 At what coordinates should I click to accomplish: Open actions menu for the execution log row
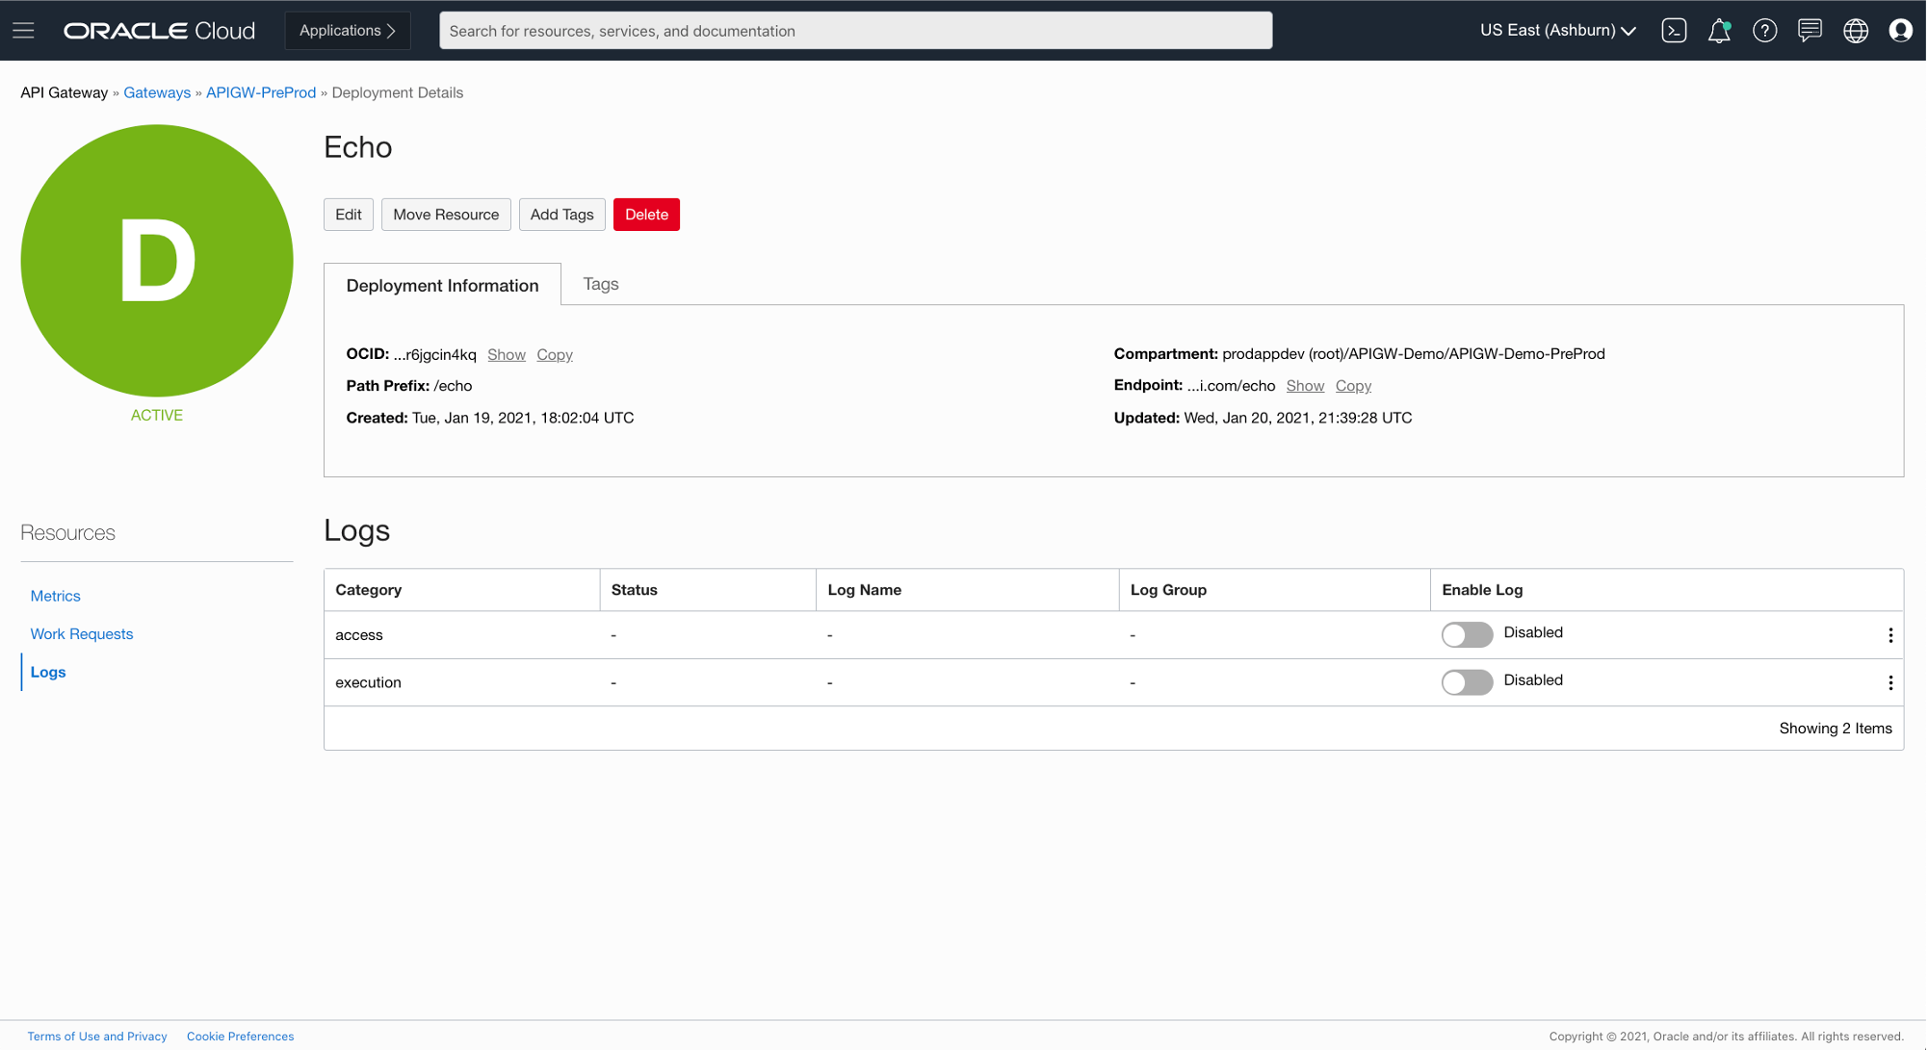tap(1890, 682)
